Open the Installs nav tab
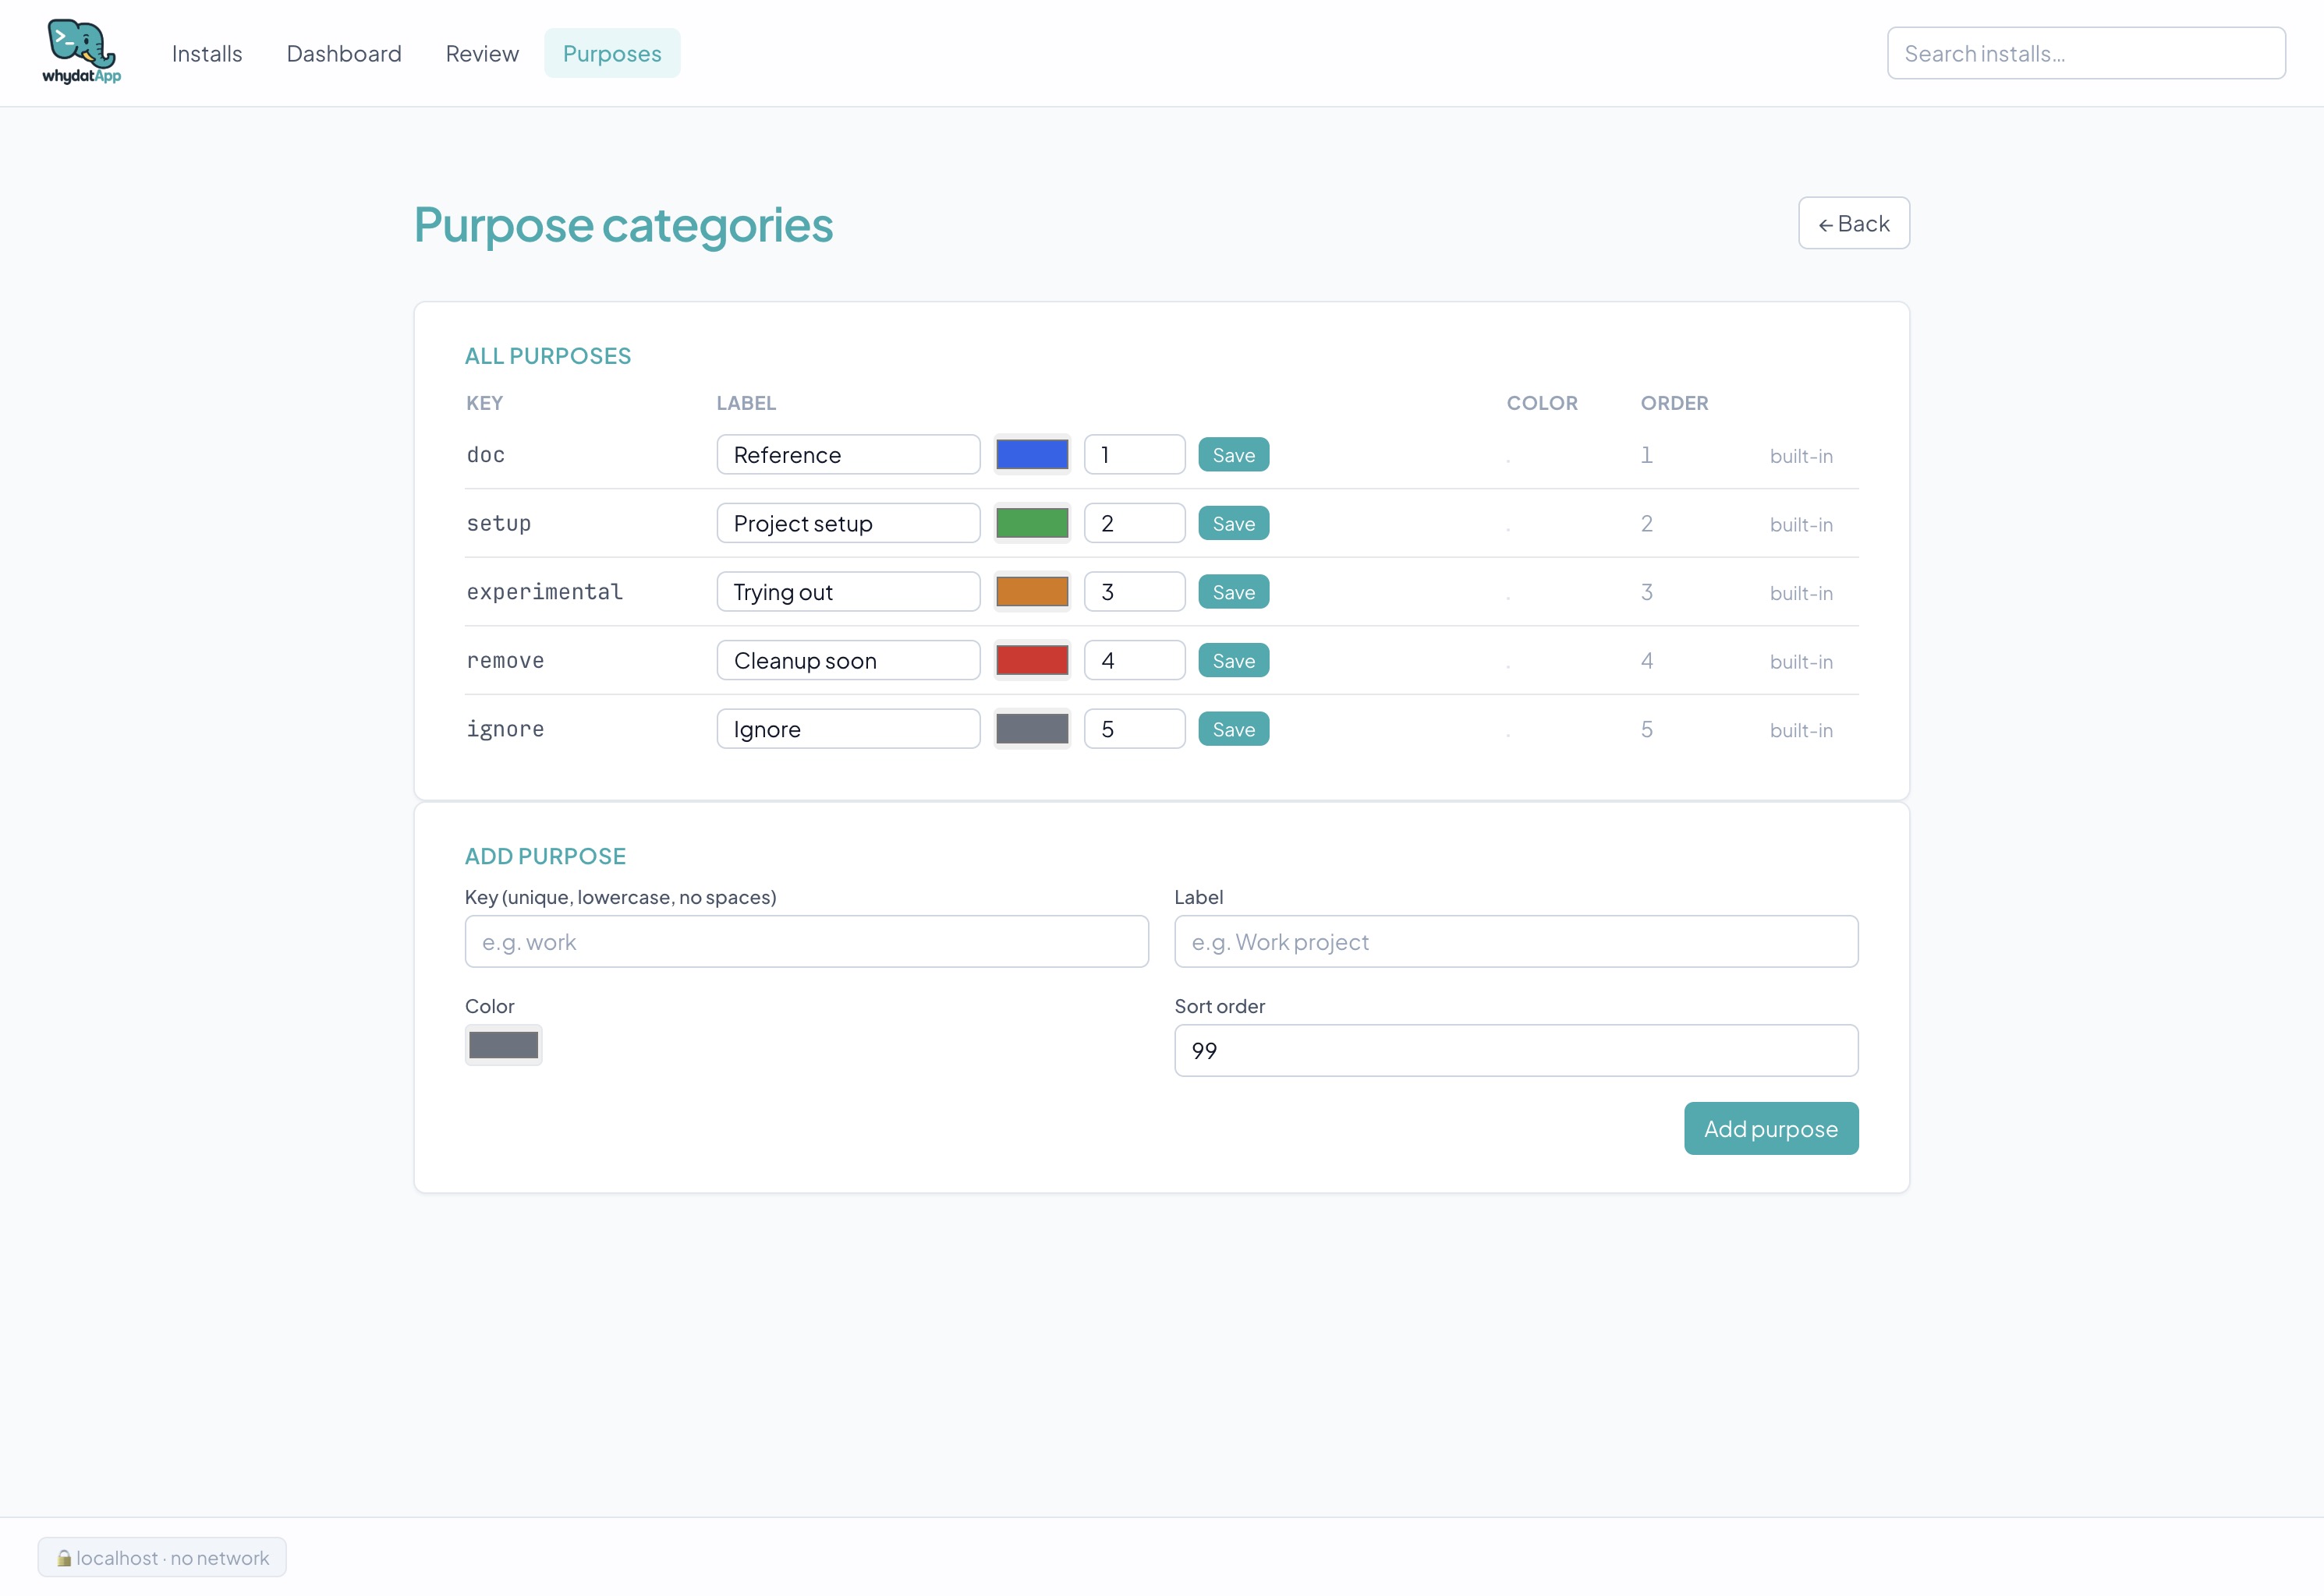The width and height of the screenshot is (2324, 1596). (207, 53)
